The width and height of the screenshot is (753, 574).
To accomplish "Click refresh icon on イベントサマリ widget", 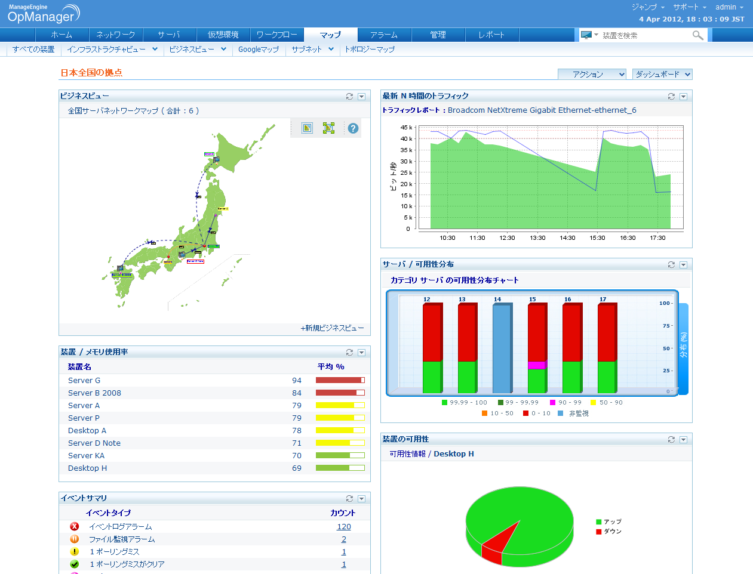I will click(349, 498).
